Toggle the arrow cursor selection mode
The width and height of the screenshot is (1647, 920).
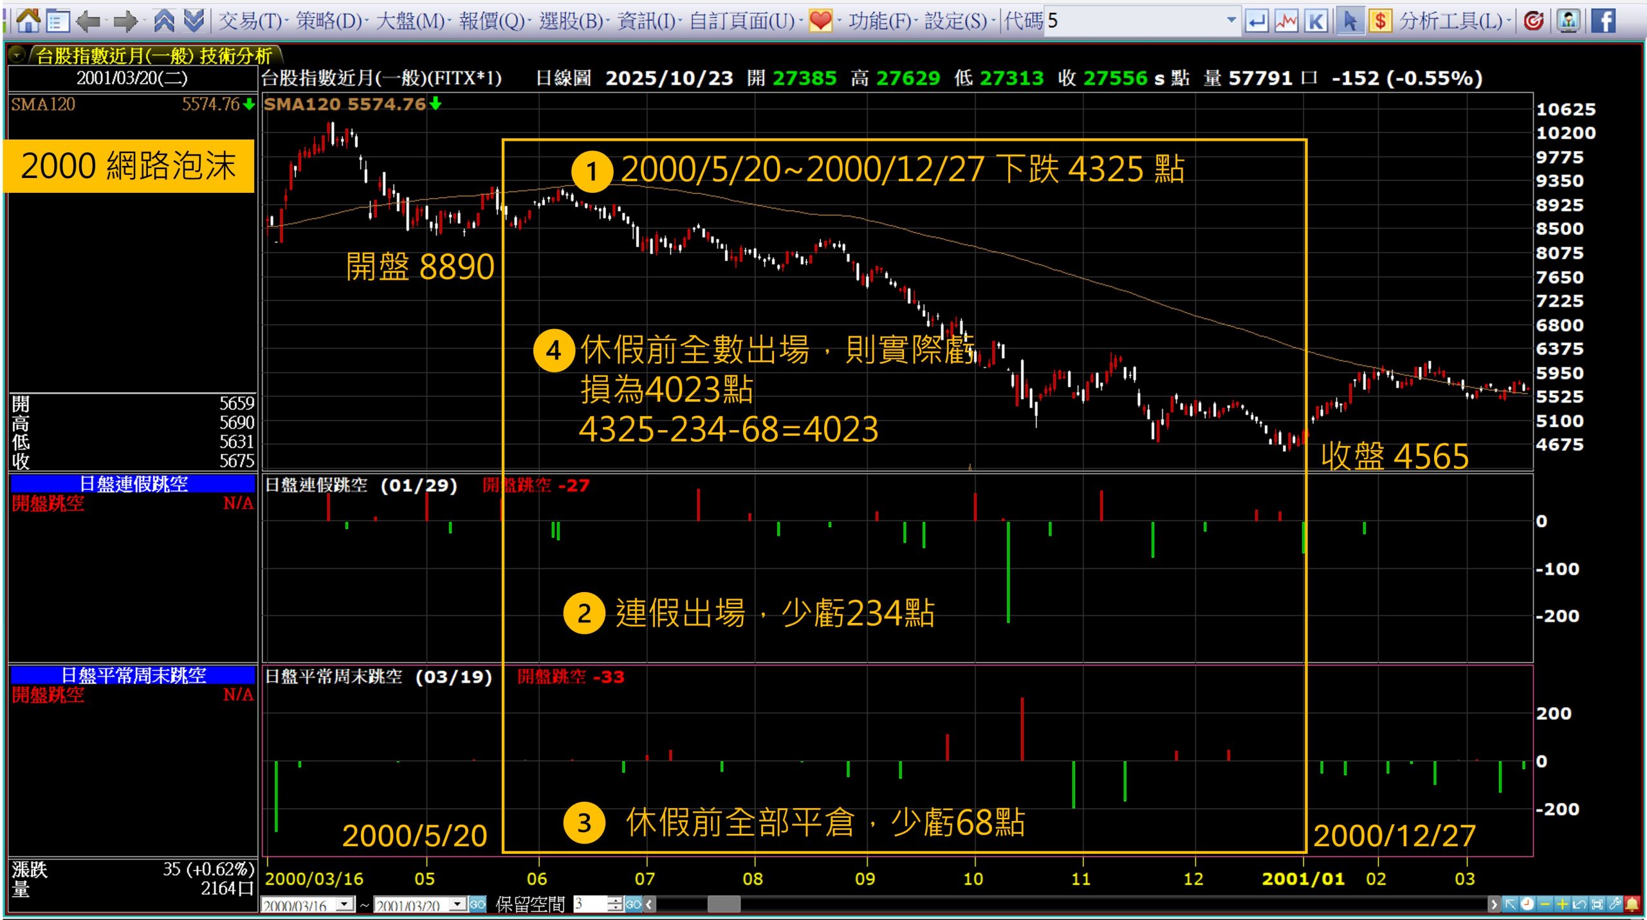(x=1350, y=21)
